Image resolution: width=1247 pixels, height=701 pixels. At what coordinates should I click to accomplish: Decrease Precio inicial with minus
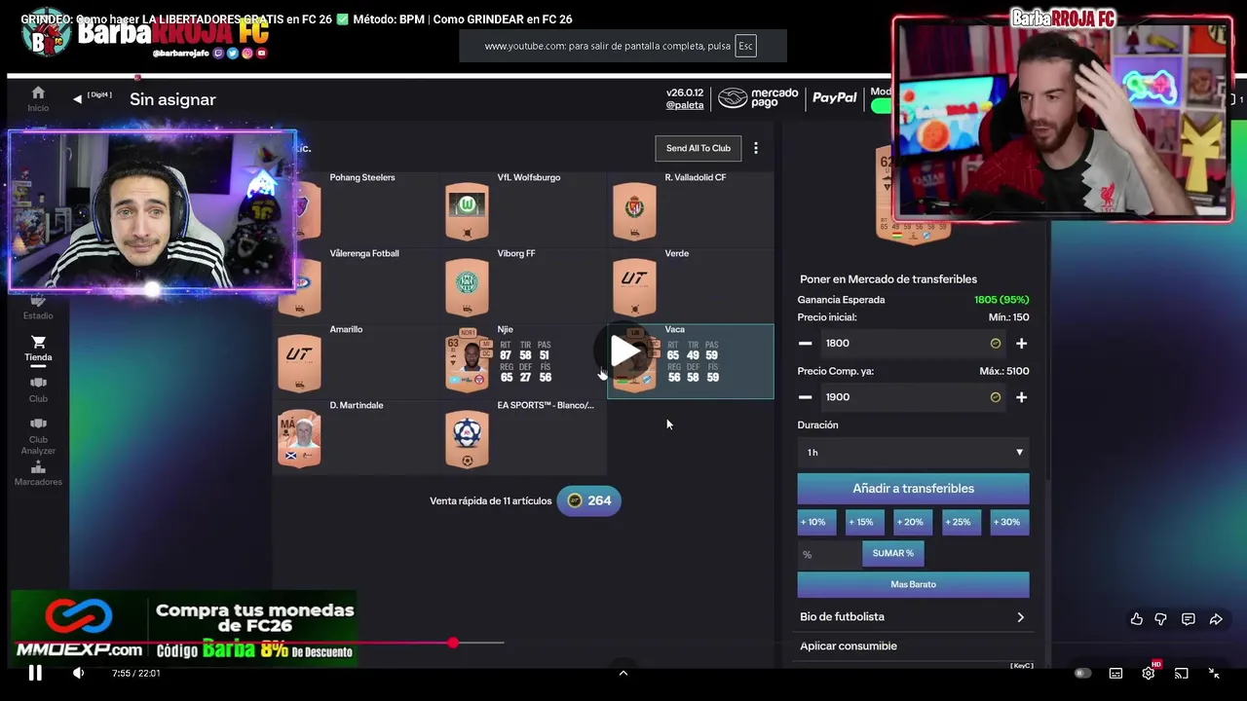pyautogui.click(x=805, y=344)
